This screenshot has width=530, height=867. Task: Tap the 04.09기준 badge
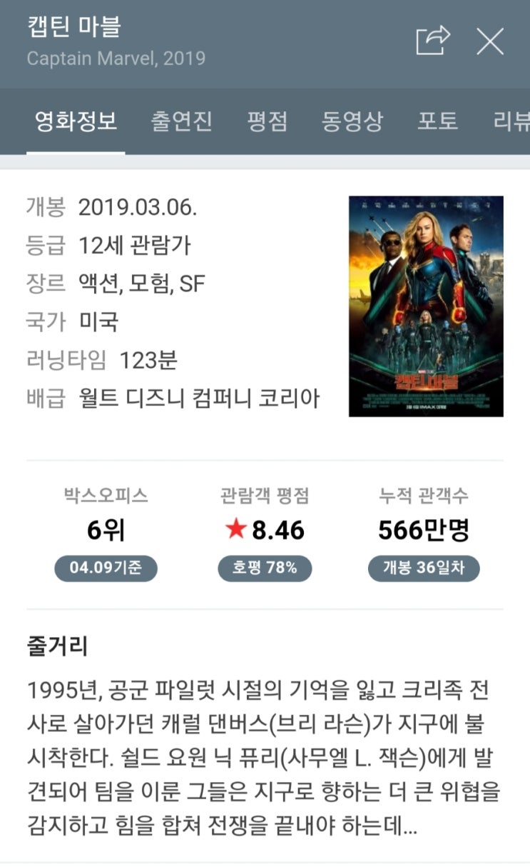click(x=106, y=568)
